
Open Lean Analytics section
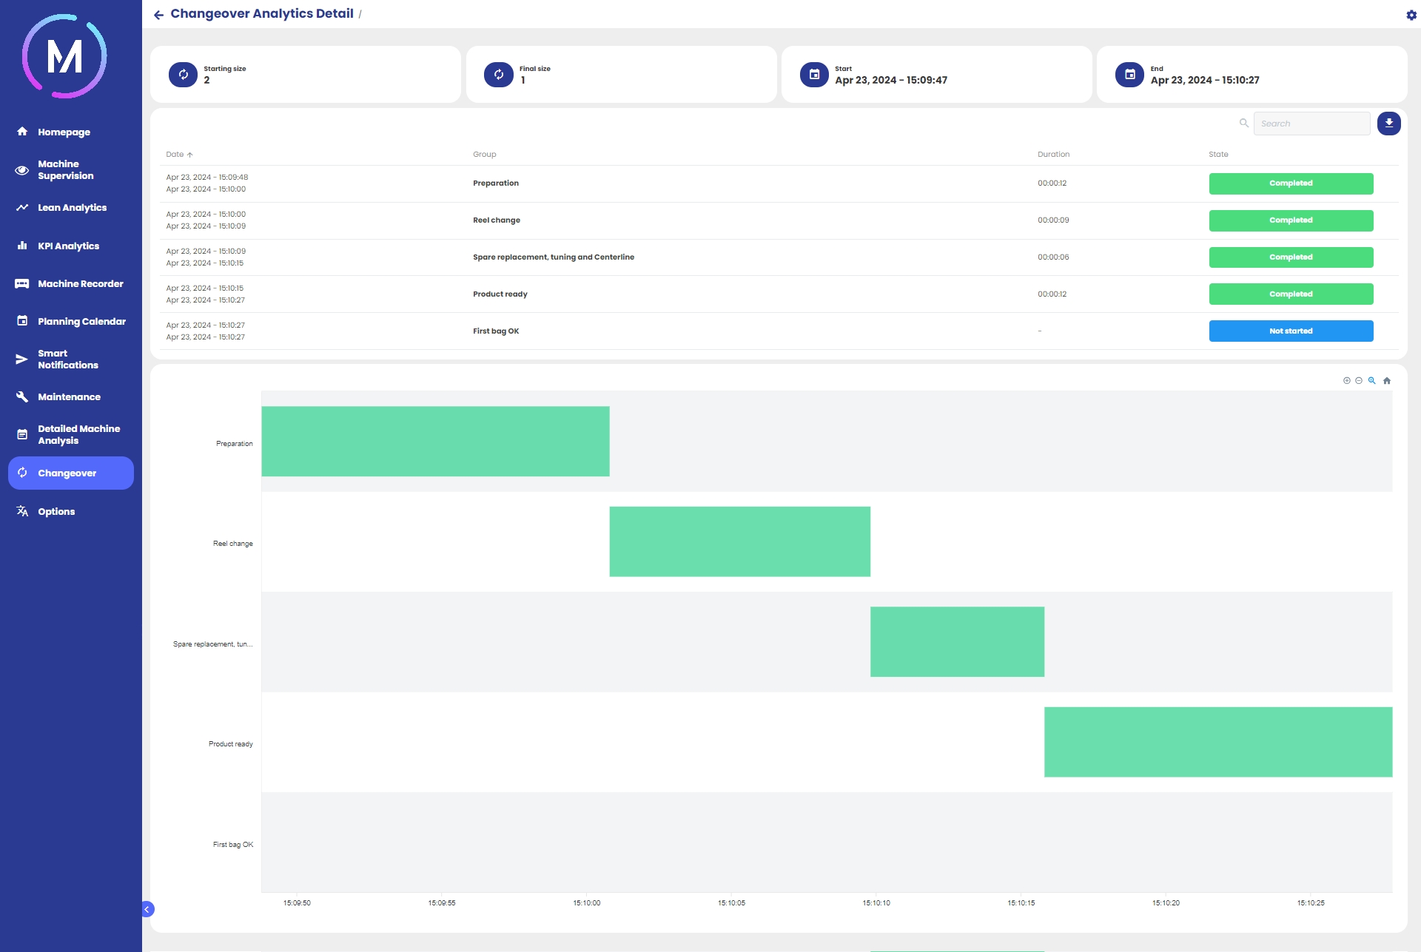pyautogui.click(x=72, y=208)
